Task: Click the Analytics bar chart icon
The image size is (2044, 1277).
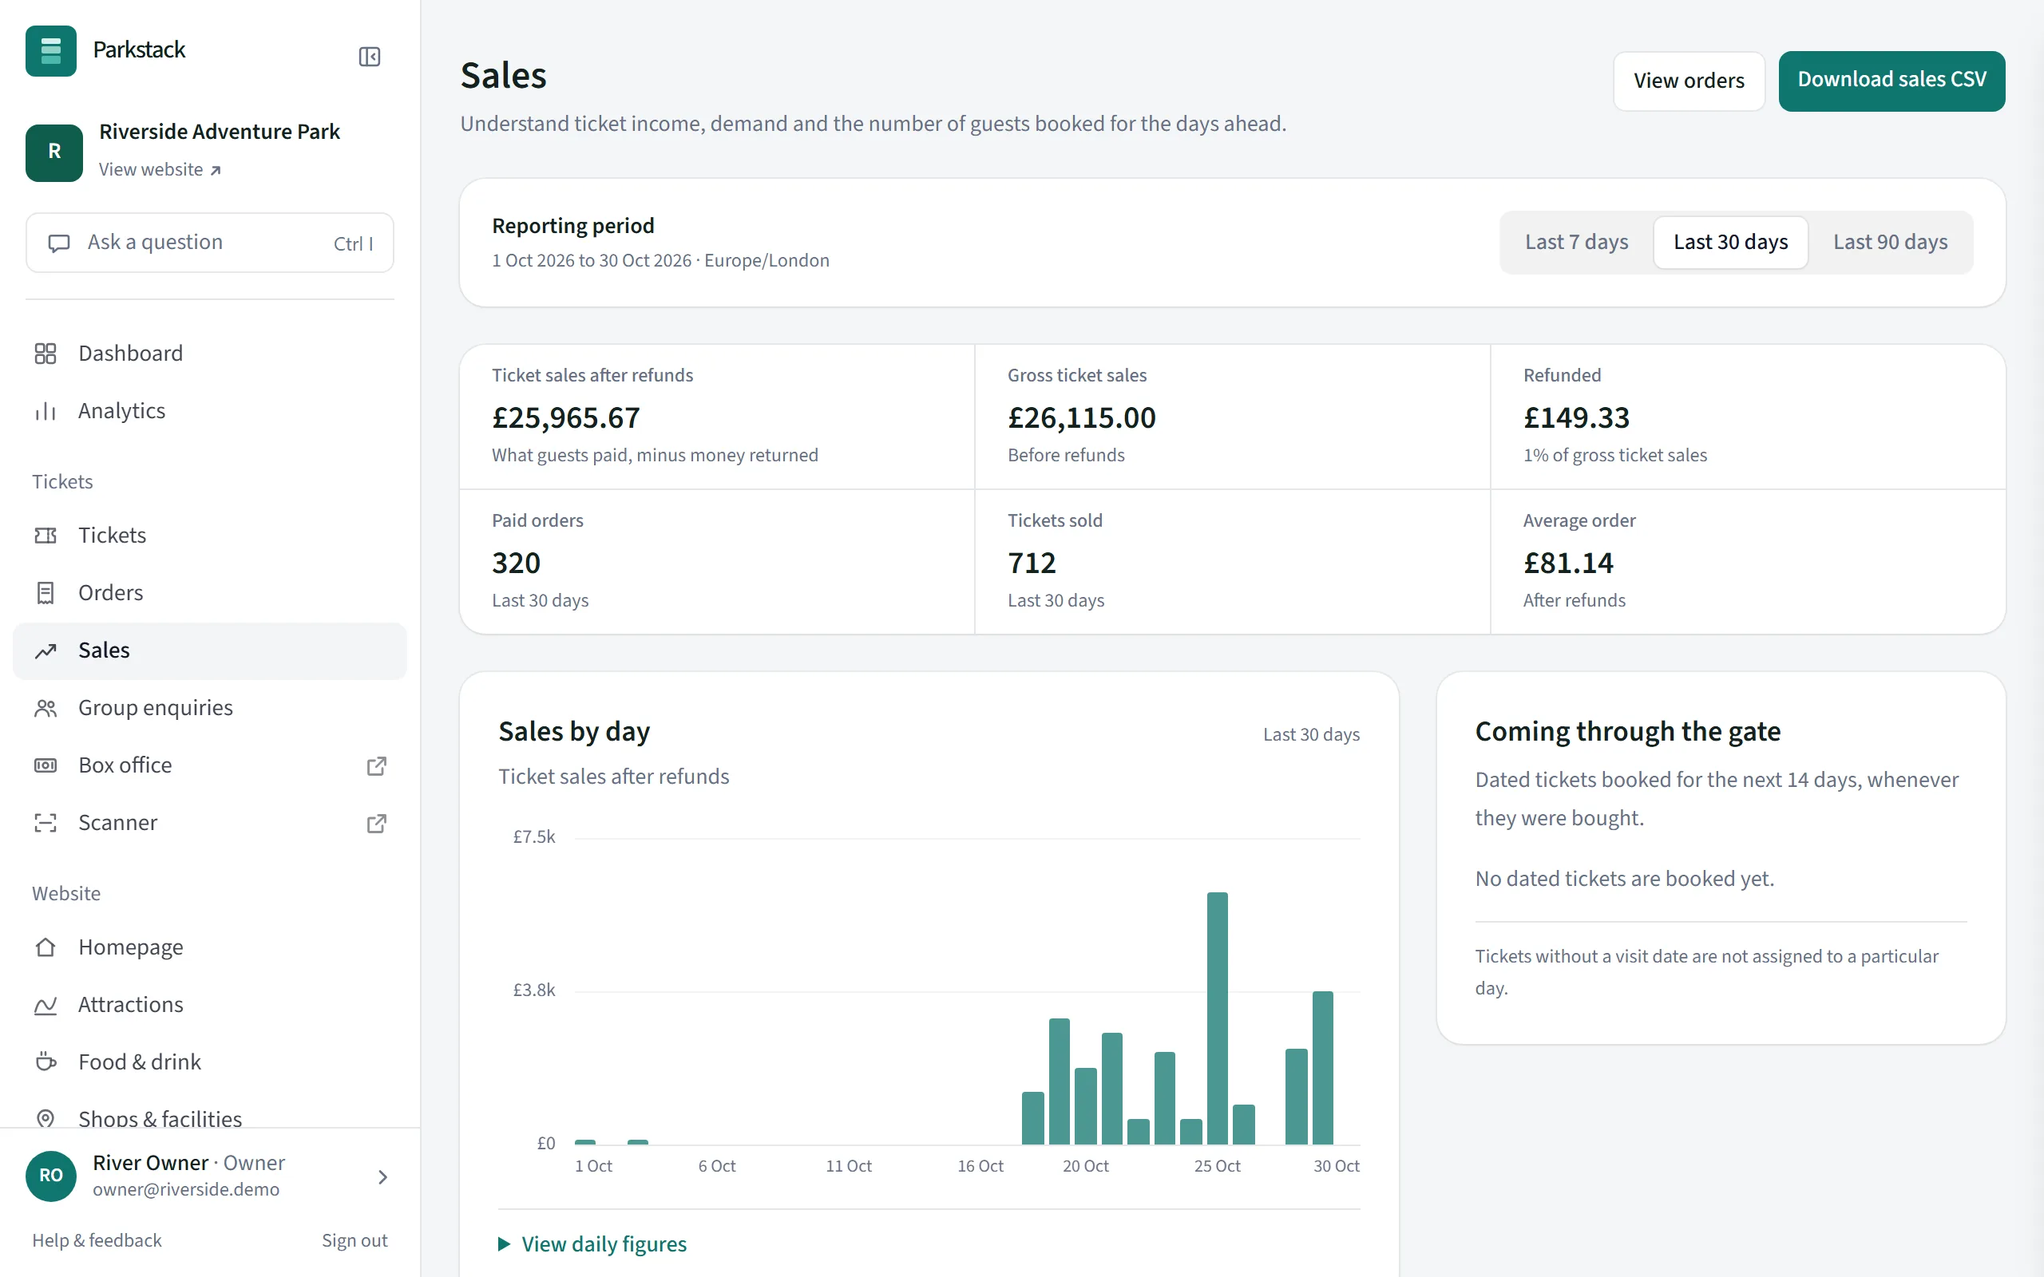Action: pos(46,410)
